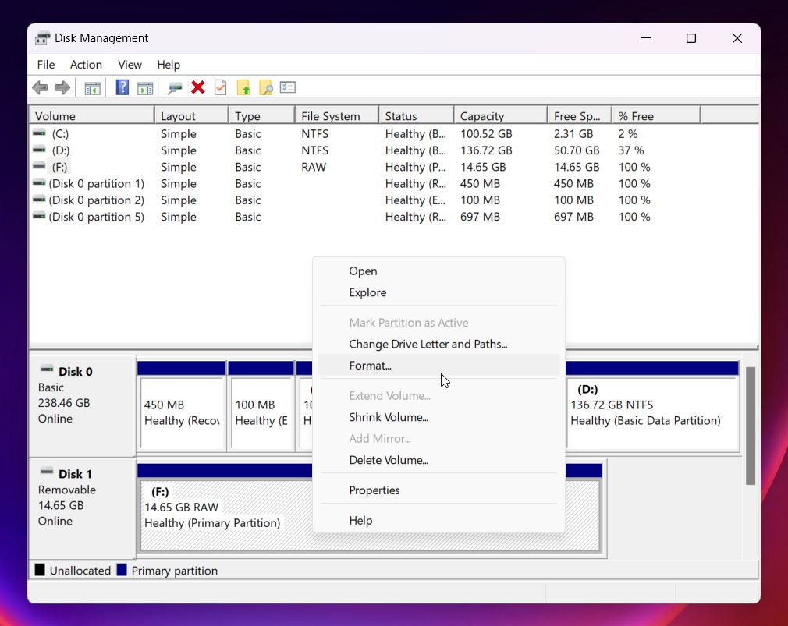The width and height of the screenshot is (788, 626).
Task: Click the Disk 0 drive icon in lower pane
Action: click(x=47, y=370)
